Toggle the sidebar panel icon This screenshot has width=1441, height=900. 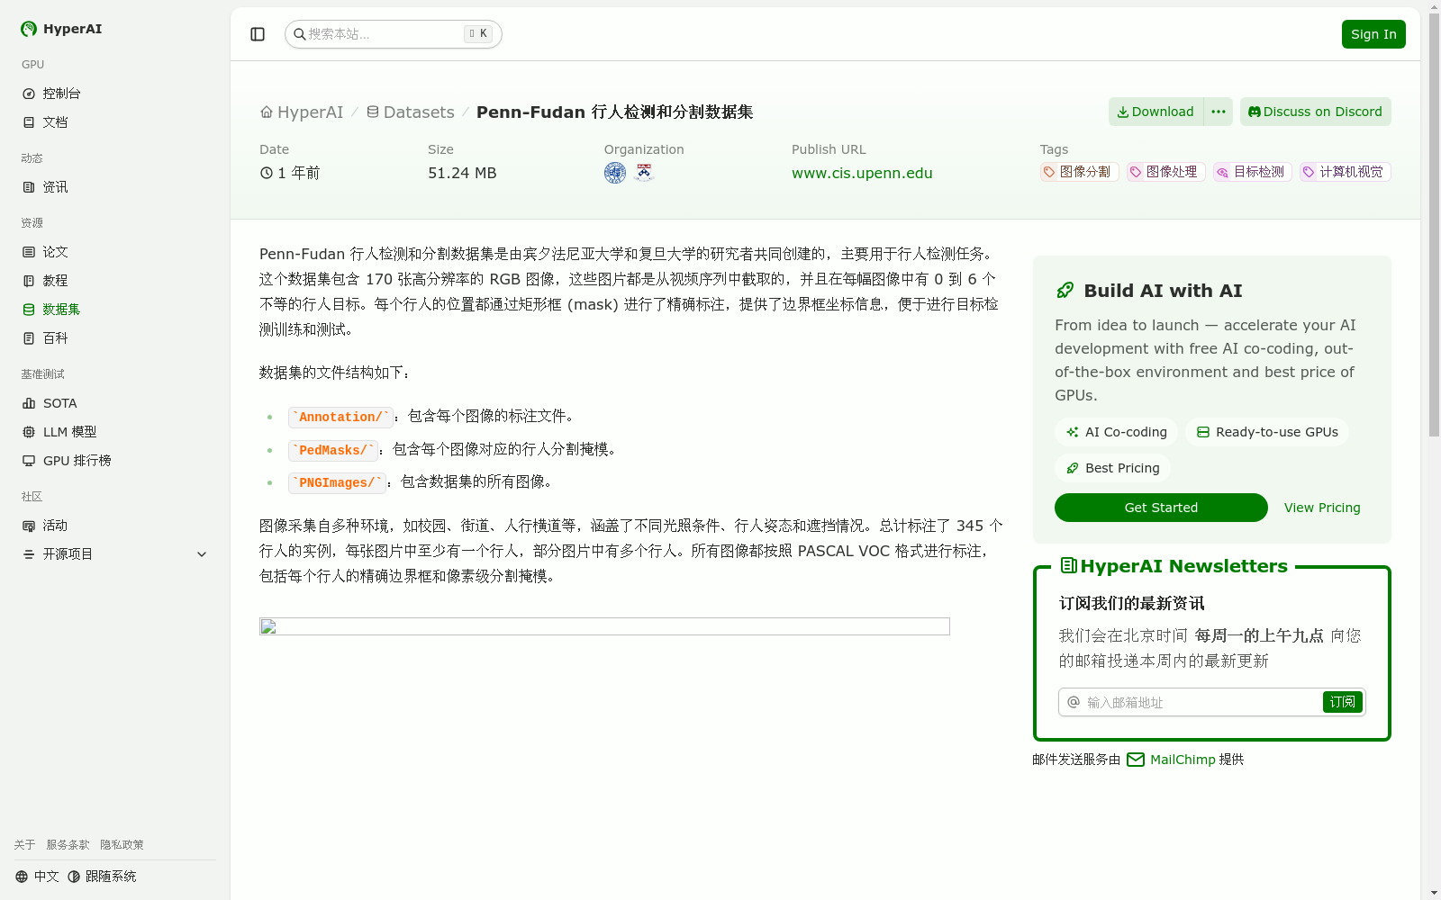pos(258,34)
